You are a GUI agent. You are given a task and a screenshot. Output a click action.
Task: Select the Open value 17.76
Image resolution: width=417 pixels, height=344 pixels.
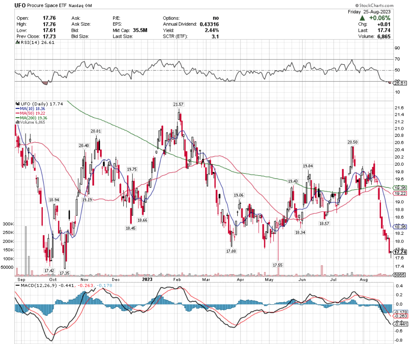click(x=49, y=18)
